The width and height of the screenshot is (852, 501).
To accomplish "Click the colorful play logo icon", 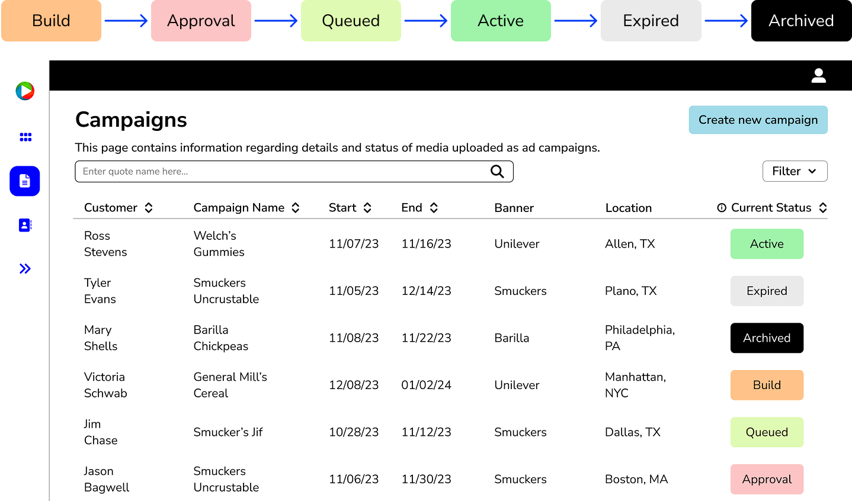I will pos(25,91).
